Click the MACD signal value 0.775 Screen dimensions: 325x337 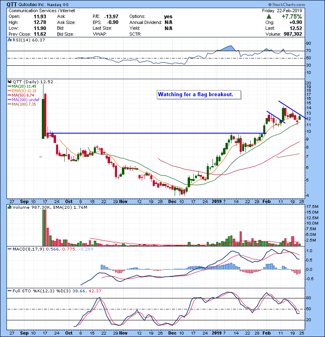pyautogui.click(x=69, y=249)
